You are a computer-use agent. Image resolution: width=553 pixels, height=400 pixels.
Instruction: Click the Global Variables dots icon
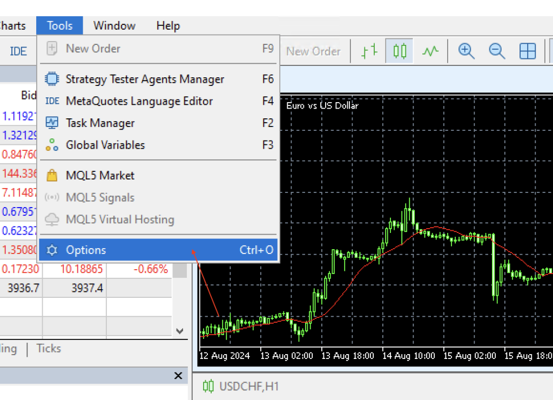tap(52, 145)
